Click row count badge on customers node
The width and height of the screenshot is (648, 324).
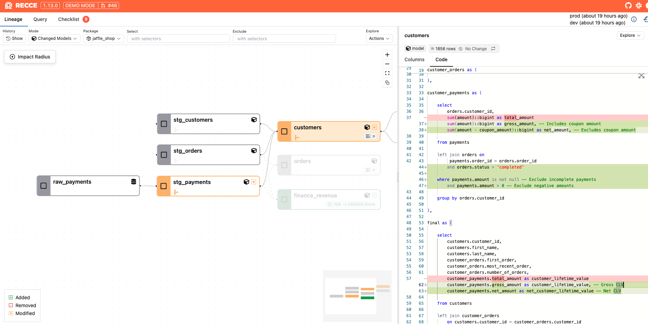tap(370, 137)
